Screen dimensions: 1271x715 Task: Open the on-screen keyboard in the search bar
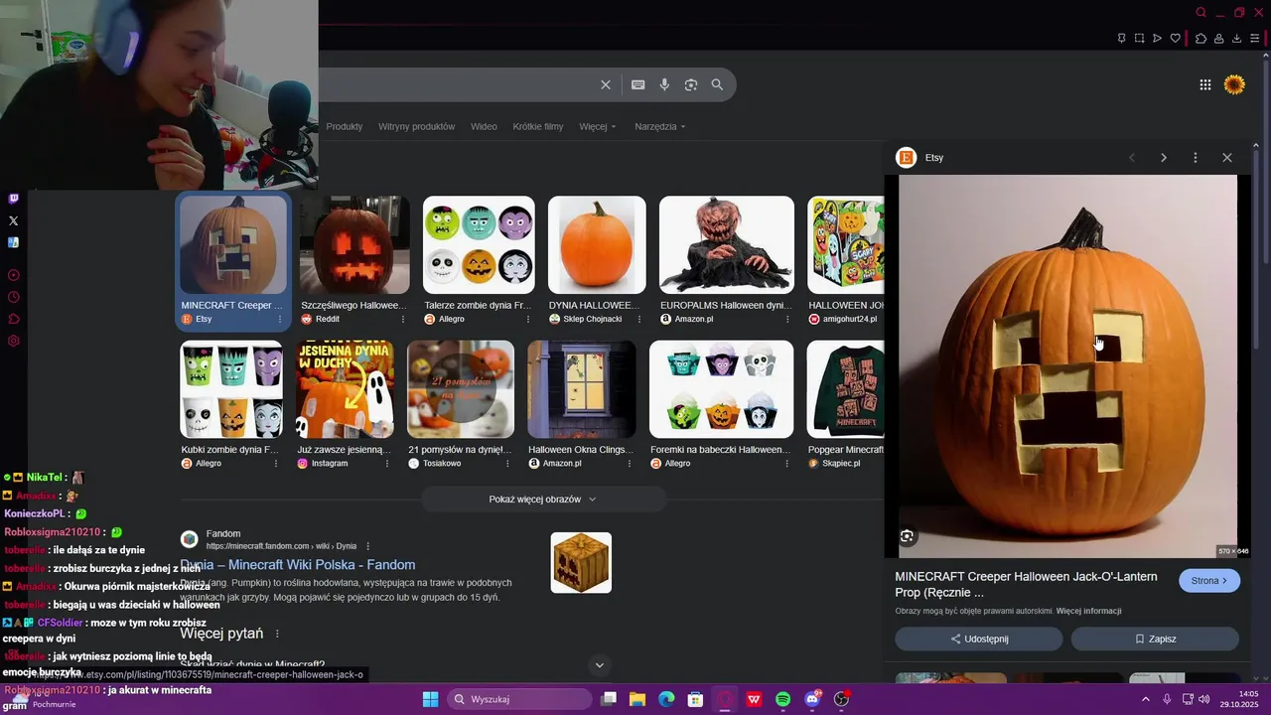click(x=638, y=84)
